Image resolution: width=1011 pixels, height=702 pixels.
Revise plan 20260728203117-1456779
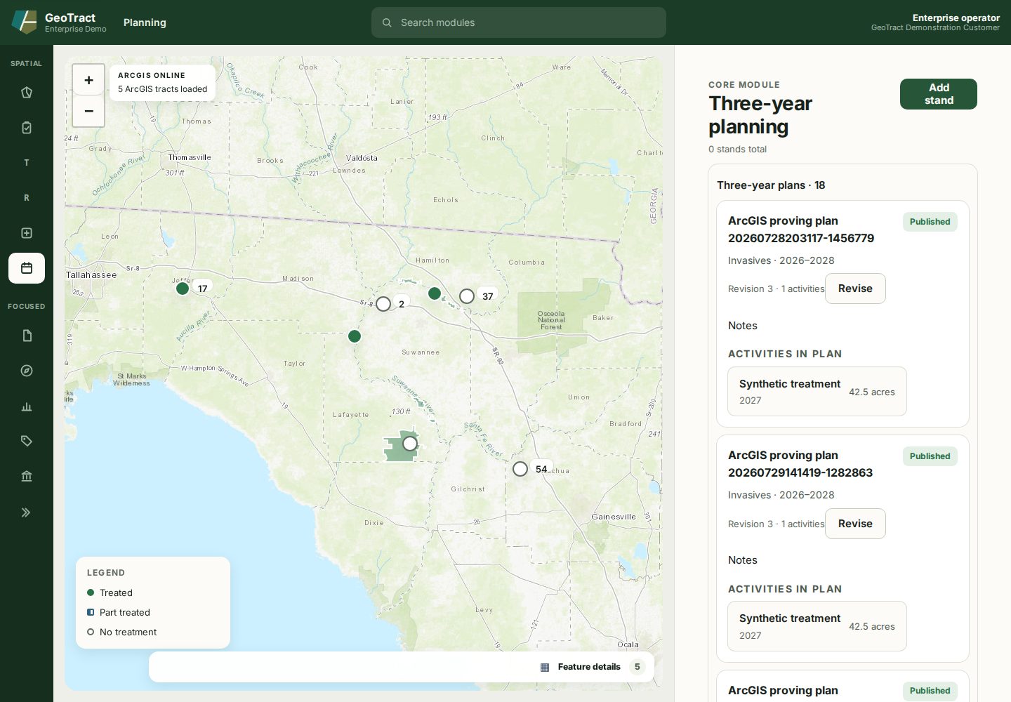point(855,289)
